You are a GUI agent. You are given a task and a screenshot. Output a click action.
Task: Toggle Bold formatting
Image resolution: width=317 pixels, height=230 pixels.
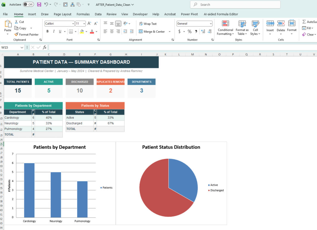tap(47, 31)
